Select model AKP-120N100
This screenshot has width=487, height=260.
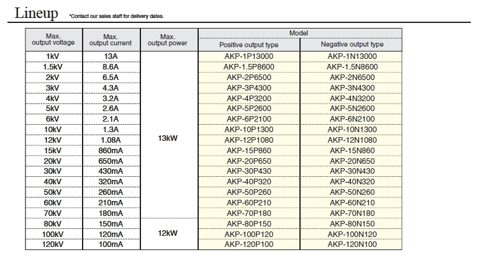click(x=352, y=244)
